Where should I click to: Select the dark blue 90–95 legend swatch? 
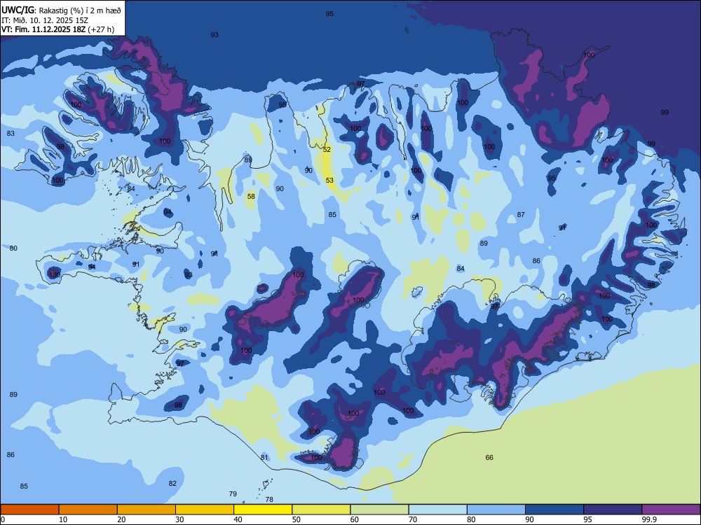tap(554, 510)
